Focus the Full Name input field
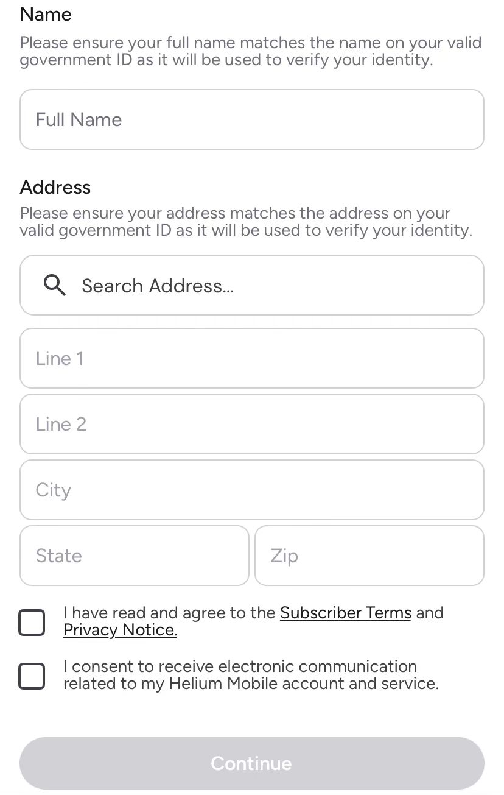 click(x=252, y=119)
